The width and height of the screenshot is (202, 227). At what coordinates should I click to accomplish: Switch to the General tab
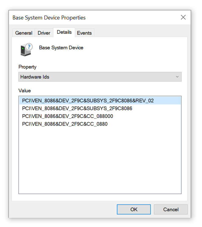point(24,33)
